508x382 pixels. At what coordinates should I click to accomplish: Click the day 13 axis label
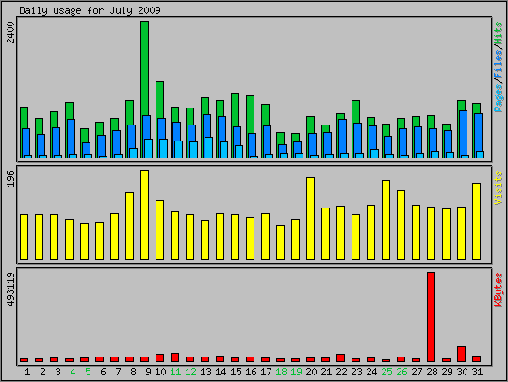coord(205,372)
